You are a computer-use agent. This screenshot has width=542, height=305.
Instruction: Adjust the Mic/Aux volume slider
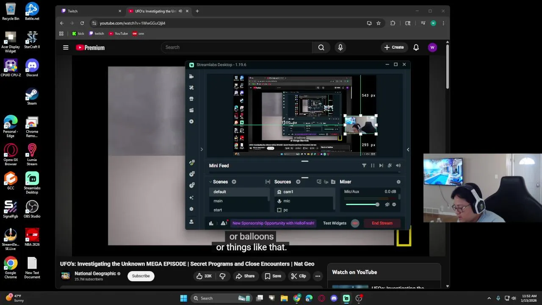[x=362, y=205]
